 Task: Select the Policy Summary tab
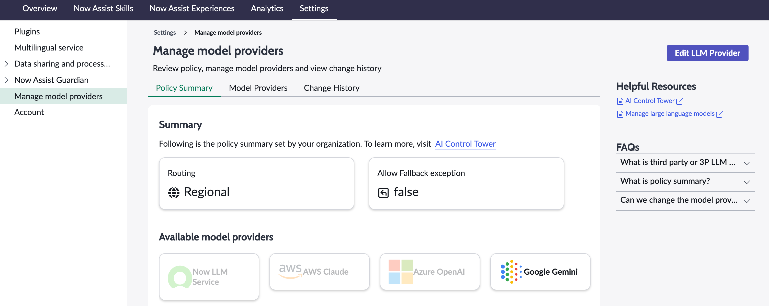(184, 88)
